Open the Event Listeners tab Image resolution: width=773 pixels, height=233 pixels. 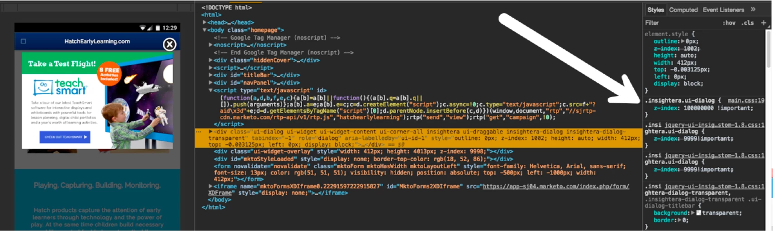pos(723,10)
